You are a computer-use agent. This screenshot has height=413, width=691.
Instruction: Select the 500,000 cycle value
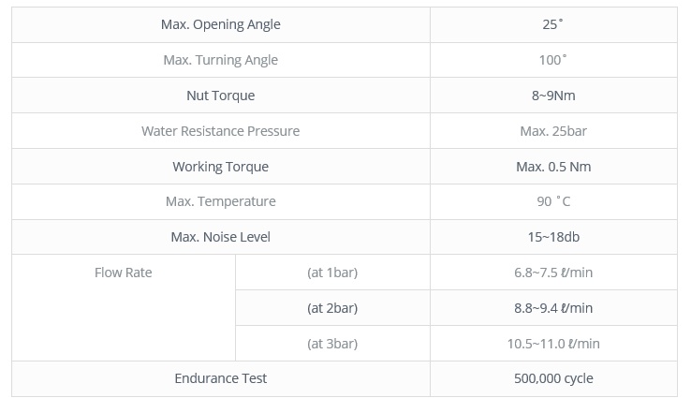553,378
